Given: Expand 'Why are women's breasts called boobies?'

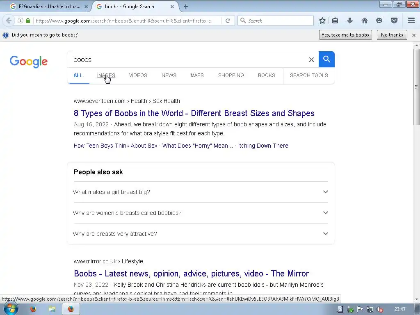Looking at the screenshot, I should [x=200, y=213].
